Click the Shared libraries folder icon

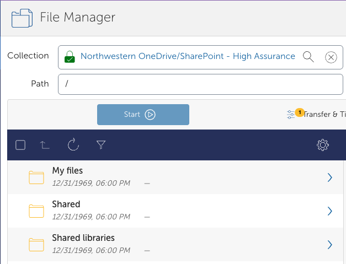36,245
